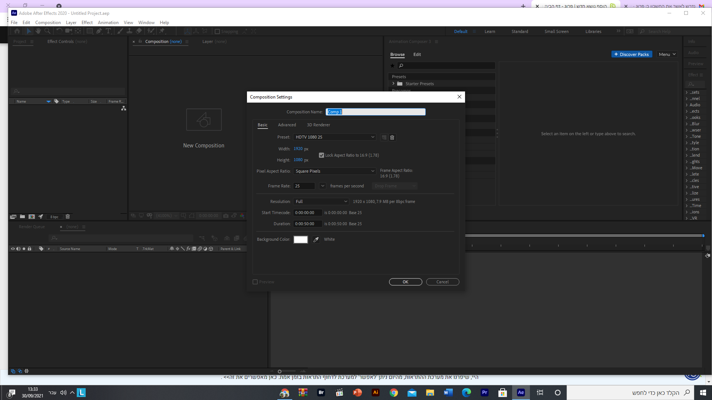Open the Preset HDTV 1080 25 dropdown
Viewport: 712px width, 400px height.
click(x=334, y=137)
